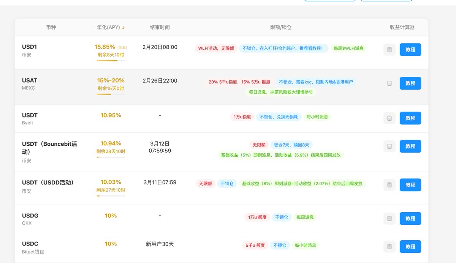The height and width of the screenshot is (263, 456).
Task: Click the 'MEXC' platform label
Action: (29, 88)
